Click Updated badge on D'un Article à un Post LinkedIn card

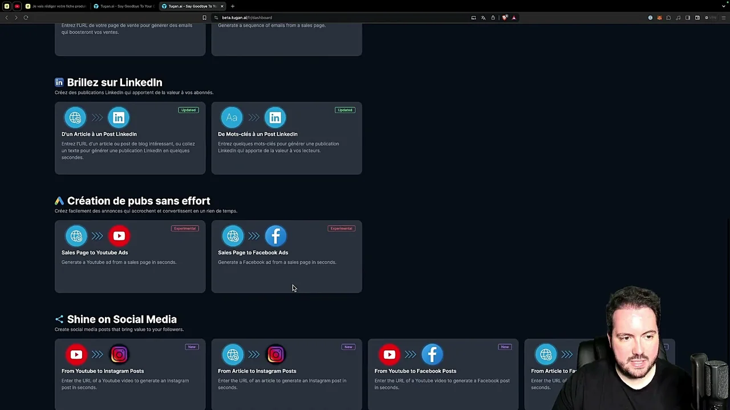(x=188, y=110)
